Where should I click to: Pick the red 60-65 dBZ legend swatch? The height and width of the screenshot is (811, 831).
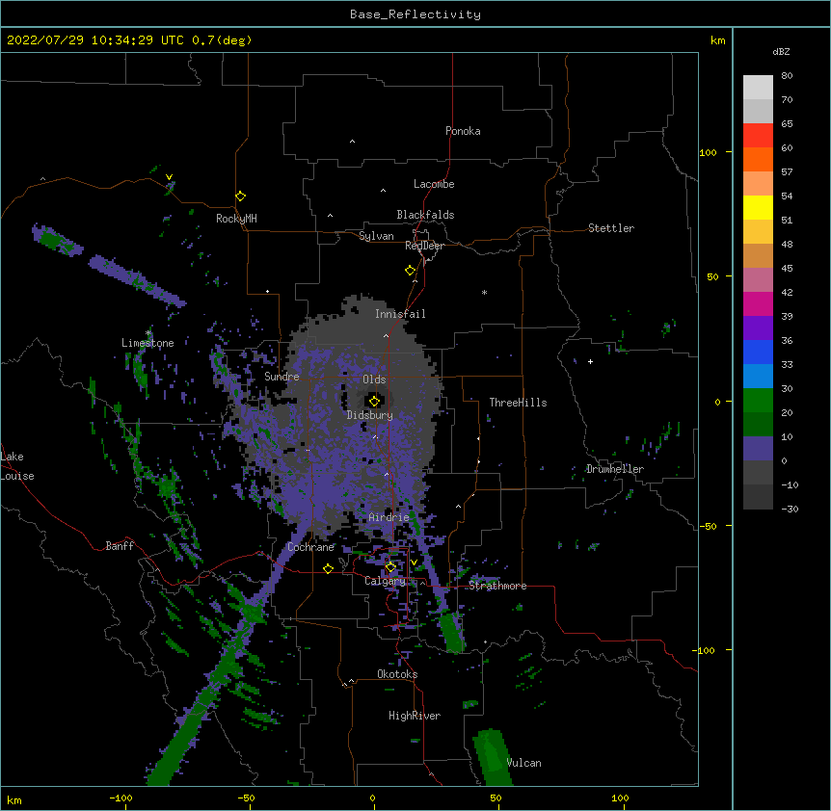pos(758,135)
